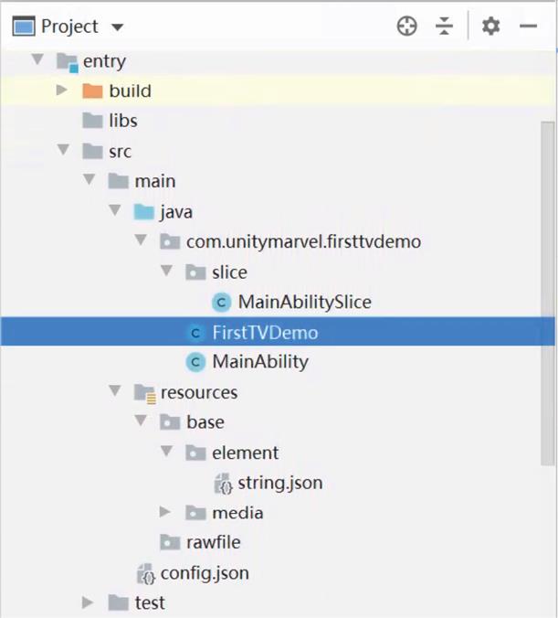Open the Project view dropdown
This screenshot has height=618, width=558.
[x=118, y=27]
